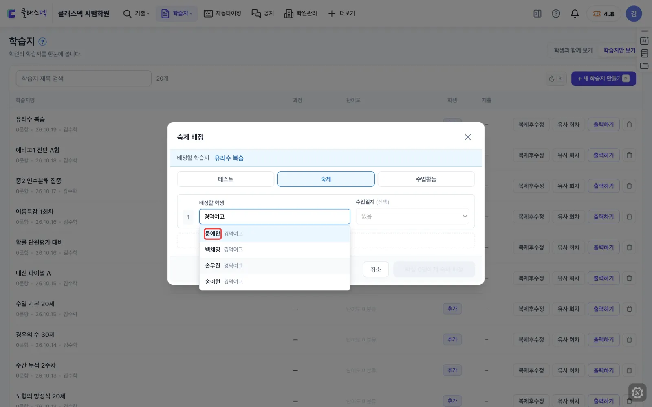Open the 학원관리 menu
Screen dimensions: 652x407
[301, 13]
